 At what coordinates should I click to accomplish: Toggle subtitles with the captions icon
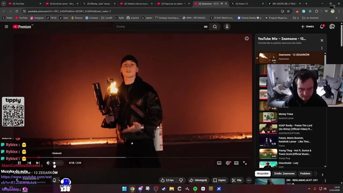click(x=219, y=163)
